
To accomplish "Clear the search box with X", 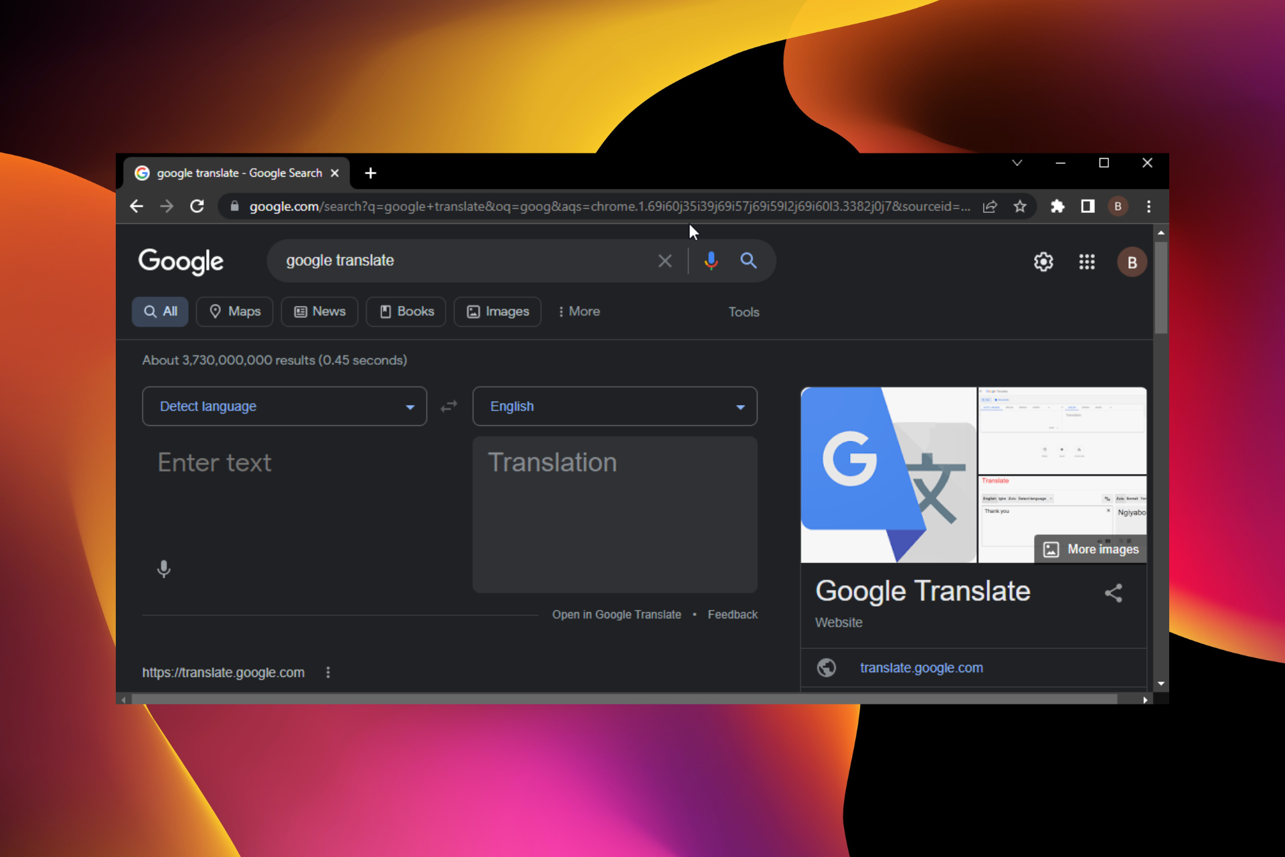I will pos(665,261).
